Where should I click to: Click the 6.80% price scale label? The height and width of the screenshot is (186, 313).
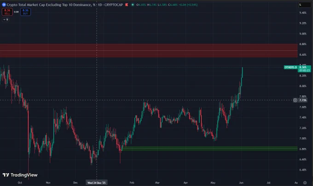pos(303,149)
